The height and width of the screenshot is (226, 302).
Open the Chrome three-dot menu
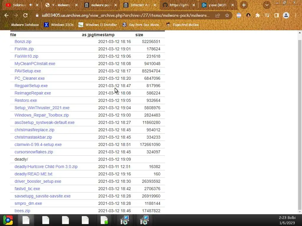click(296, 15)
